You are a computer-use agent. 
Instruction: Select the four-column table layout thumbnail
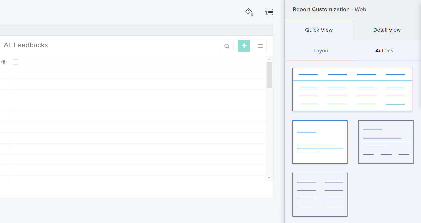tap(352, 89)
